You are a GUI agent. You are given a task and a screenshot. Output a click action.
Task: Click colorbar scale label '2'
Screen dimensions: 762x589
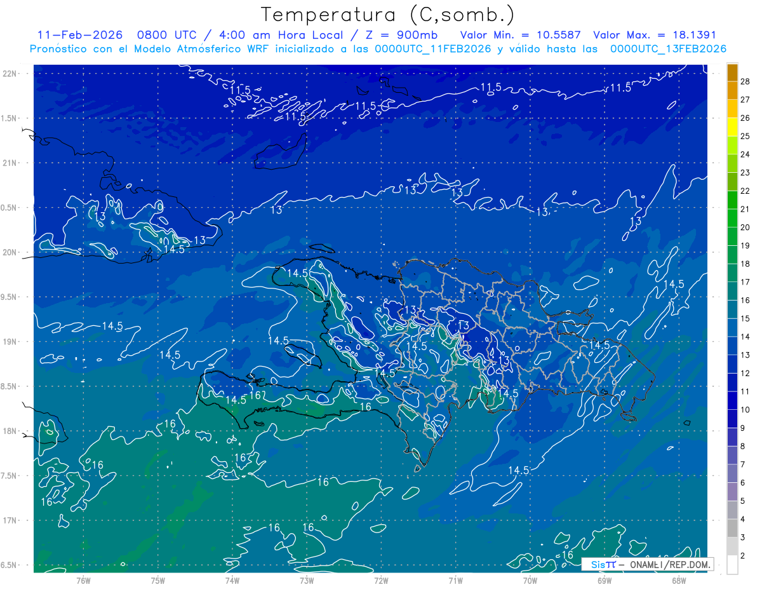(743, 556)
